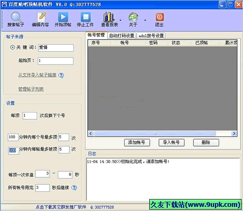The image size is (243, 211).
Task: Open 从文件导入帖子链接 link
Action: tap(37, 75)
